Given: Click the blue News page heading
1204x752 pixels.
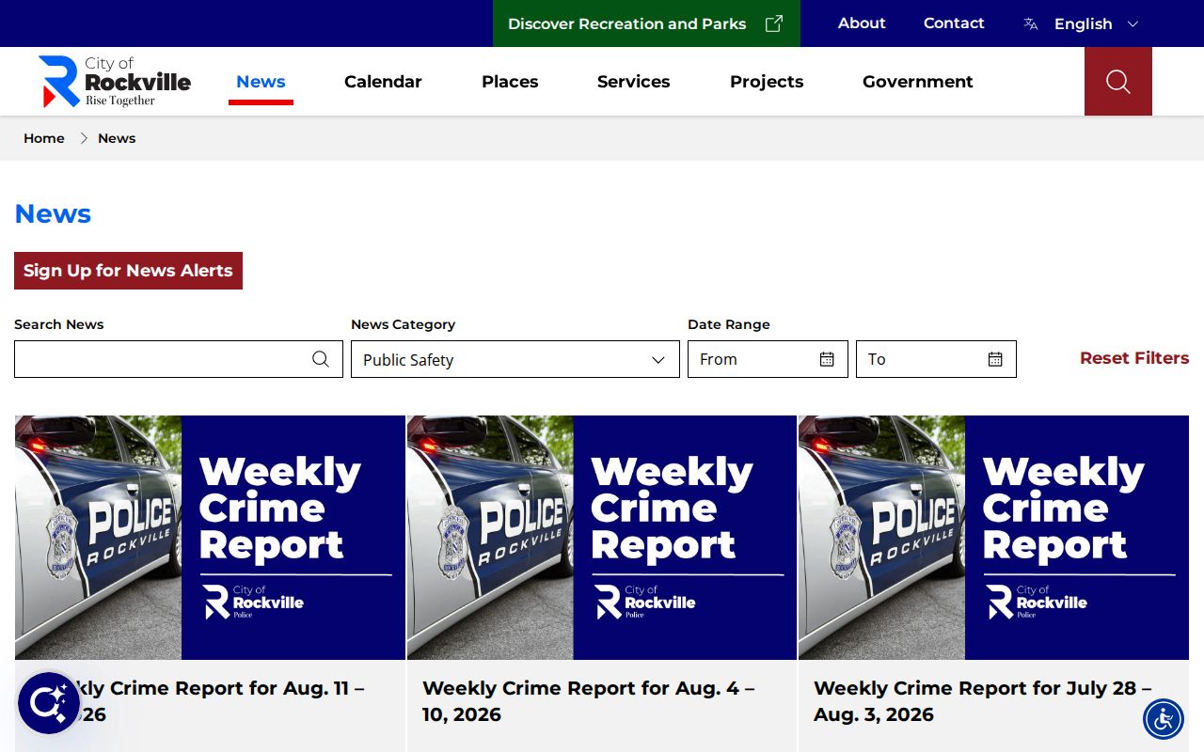Looking at the screenshot, I should [x=53, y=214].
